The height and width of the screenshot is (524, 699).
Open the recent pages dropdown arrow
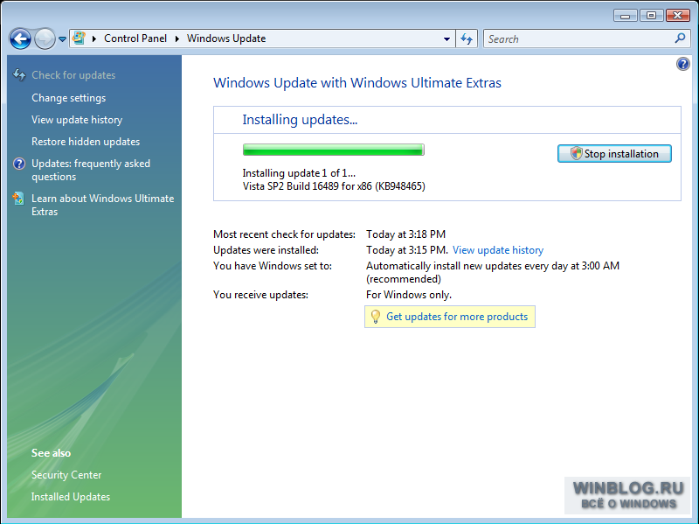pyautogui.click(x=62, y=39)
